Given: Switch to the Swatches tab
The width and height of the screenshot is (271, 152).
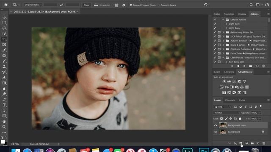Looking at the screenshot, I should click(x=229, y=14).
